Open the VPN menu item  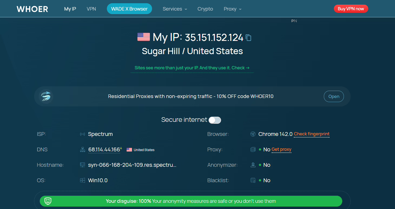pos(91,9)
